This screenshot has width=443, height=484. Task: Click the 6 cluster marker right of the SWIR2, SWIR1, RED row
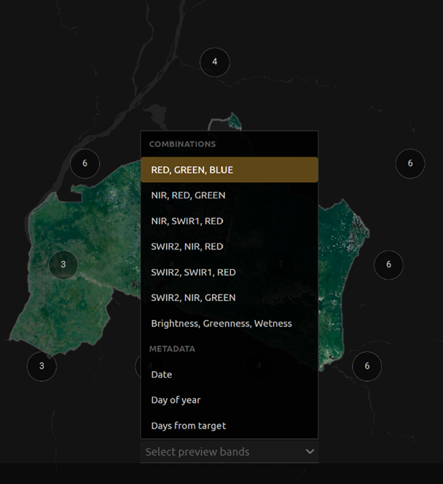coord(388,265)
